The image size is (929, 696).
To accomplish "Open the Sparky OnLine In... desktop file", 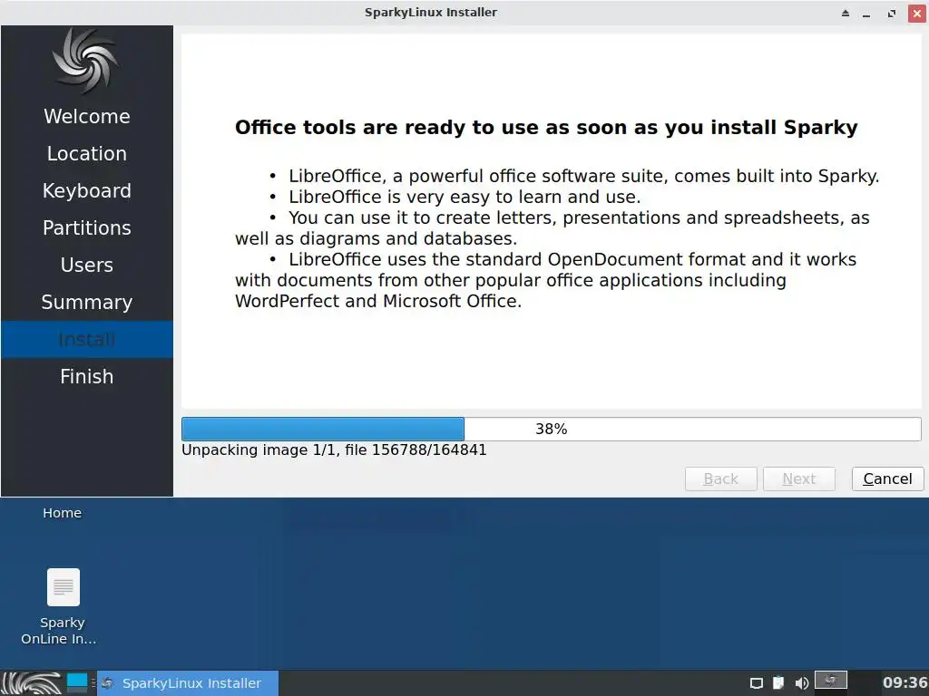I will [x=63, y=606].
